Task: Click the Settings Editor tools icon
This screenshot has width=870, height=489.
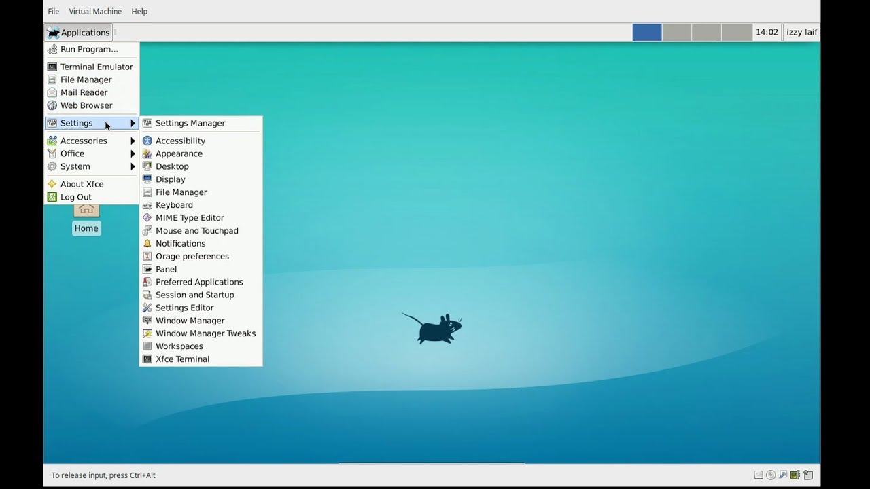Action: coord(147,308)
